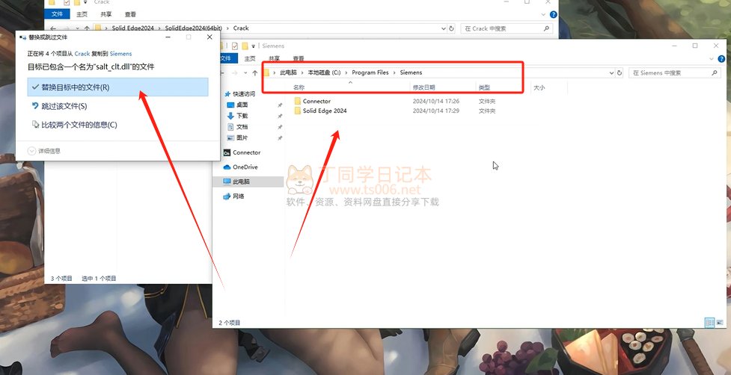The height and width of the screenshot is (375, 731).
Task: Open the 文件 tab in Crack window
Action: pyautogui.click(x=57, y=14)
